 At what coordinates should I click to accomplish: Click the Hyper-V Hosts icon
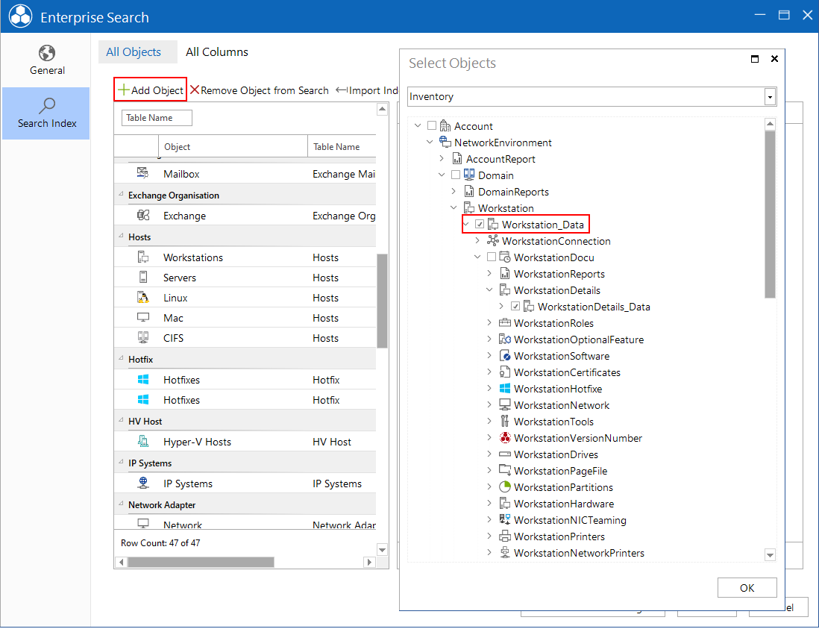(143, 442)
